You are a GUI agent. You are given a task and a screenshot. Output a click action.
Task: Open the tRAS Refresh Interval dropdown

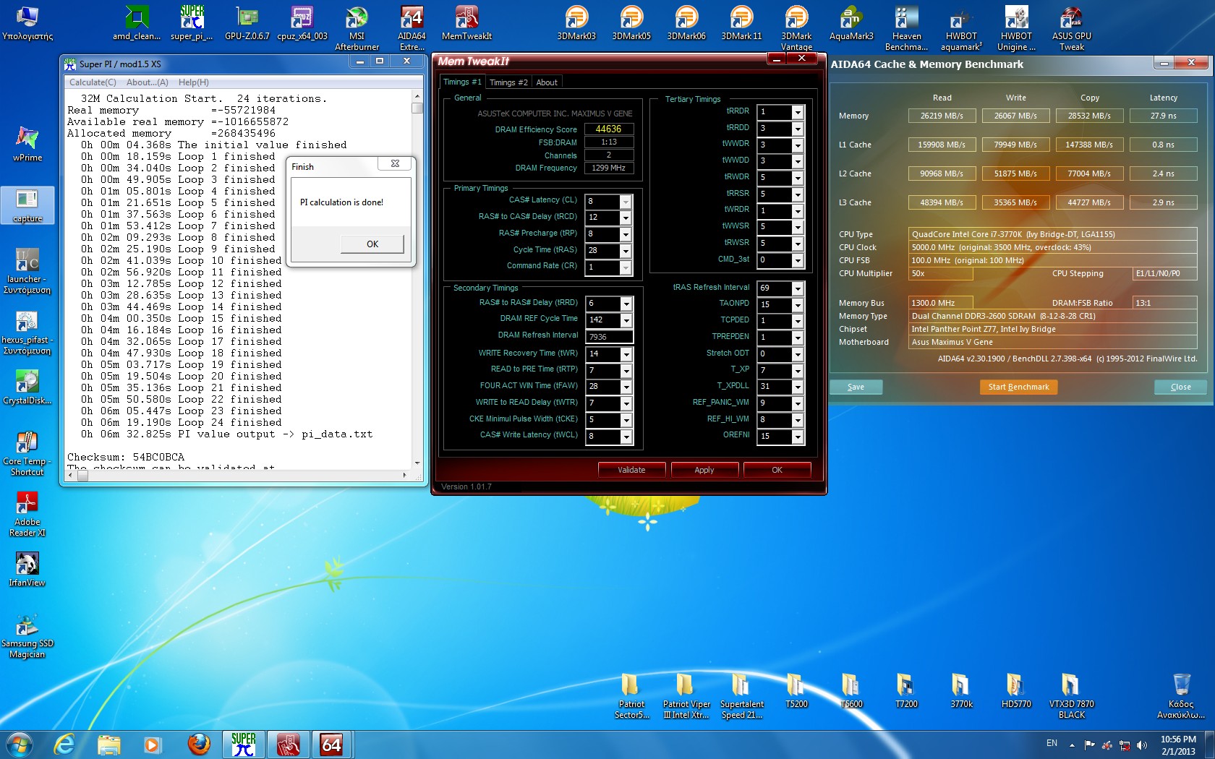[x=797, y=288]
